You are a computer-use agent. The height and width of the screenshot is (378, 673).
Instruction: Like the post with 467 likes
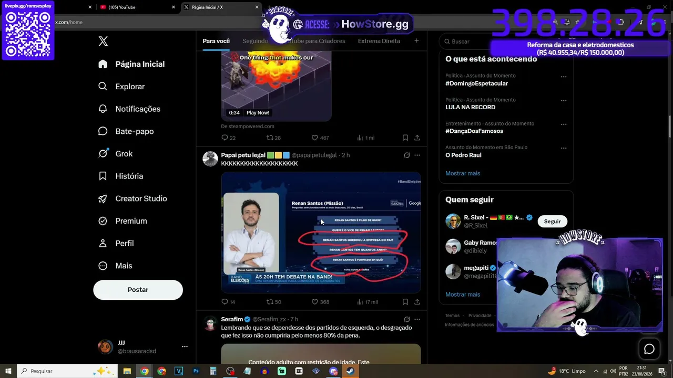pos(320,138)
